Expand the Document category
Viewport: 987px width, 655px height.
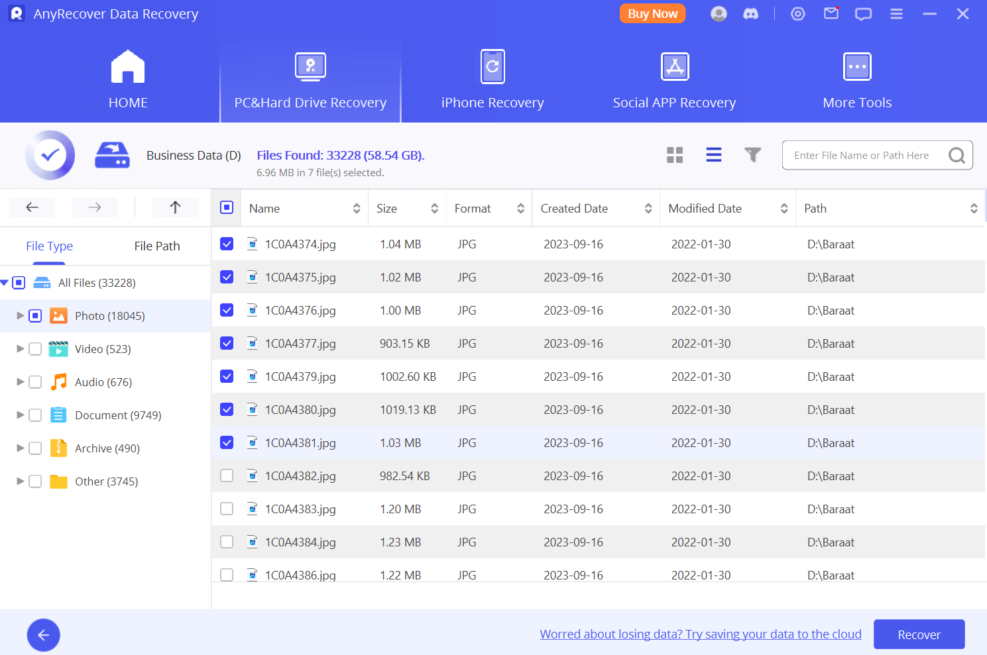coord(20,415)
